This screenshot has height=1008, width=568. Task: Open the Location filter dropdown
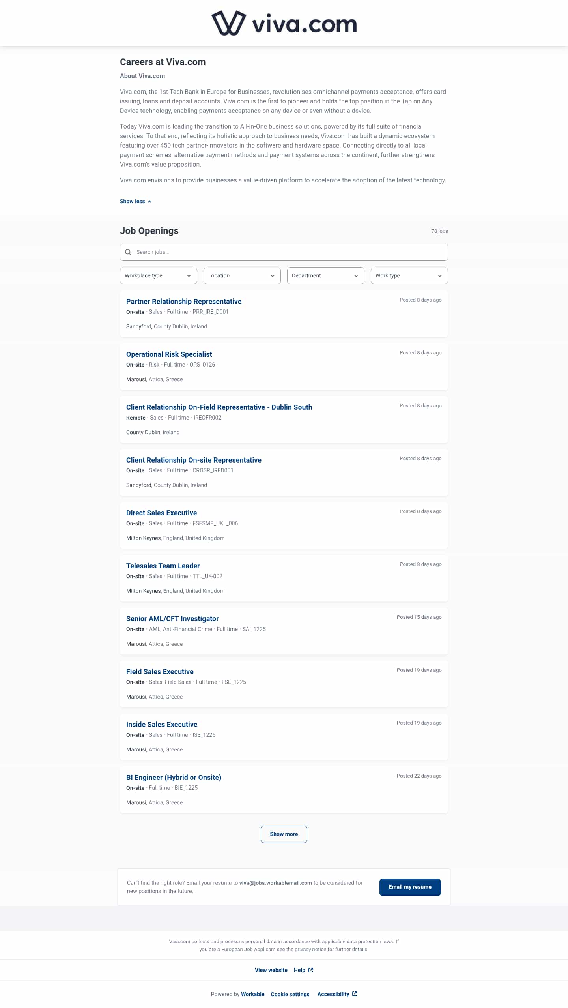click(242, 275)
